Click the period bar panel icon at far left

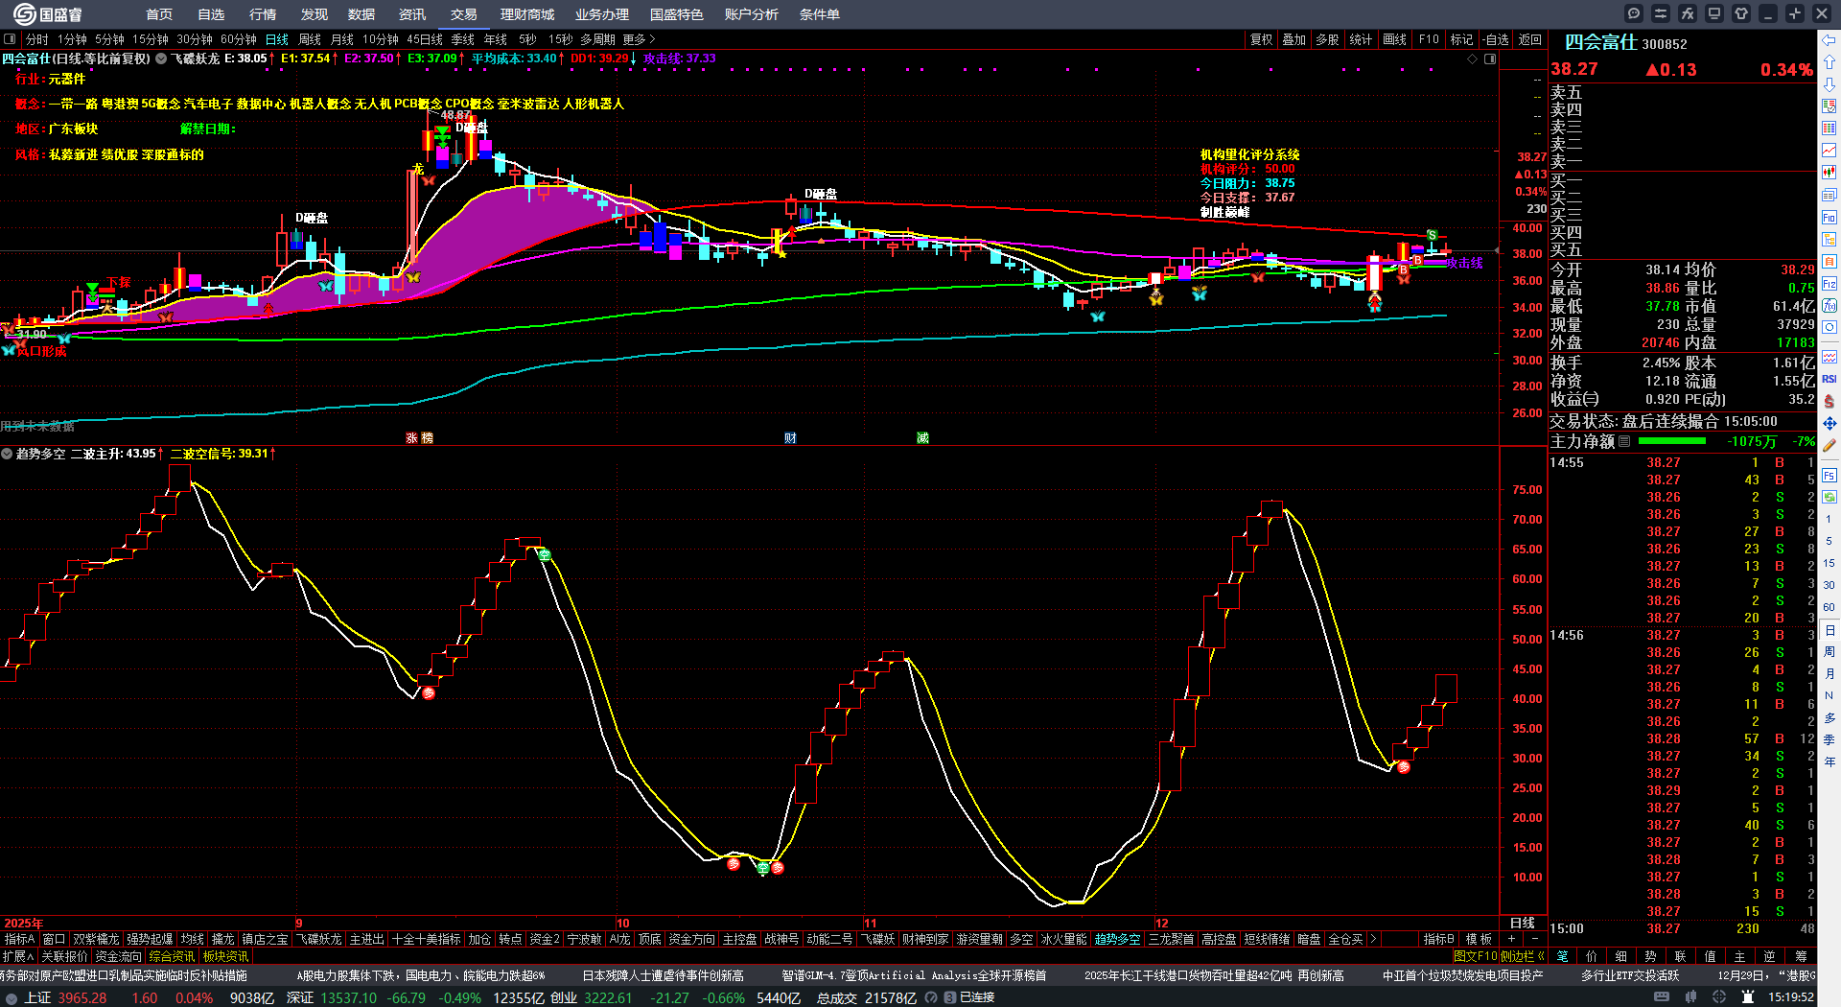(10, 39)
